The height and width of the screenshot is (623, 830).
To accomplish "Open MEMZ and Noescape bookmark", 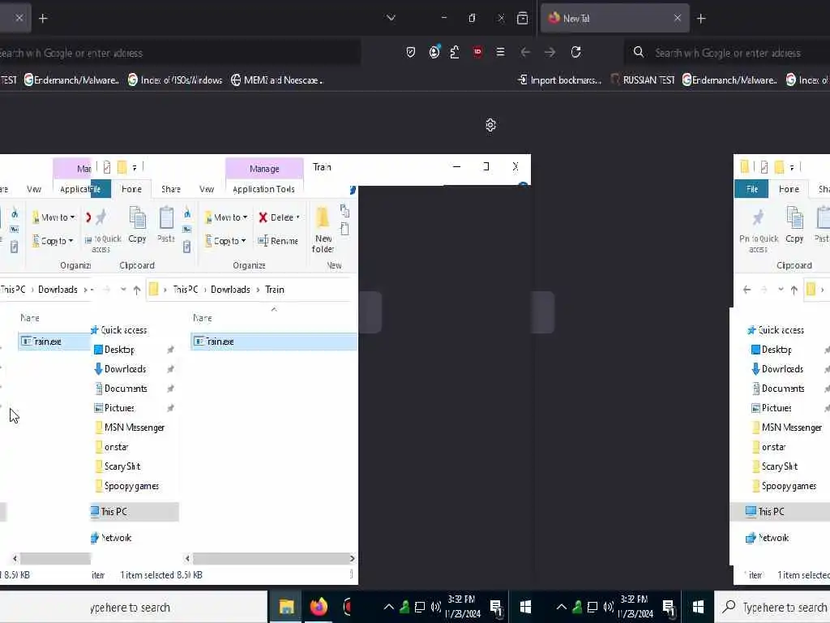I will pos(277,80).
